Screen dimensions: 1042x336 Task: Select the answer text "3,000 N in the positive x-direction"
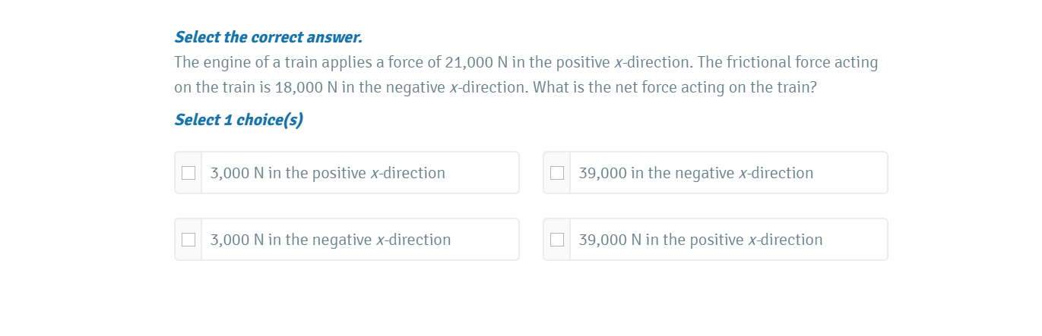(328, 173)
